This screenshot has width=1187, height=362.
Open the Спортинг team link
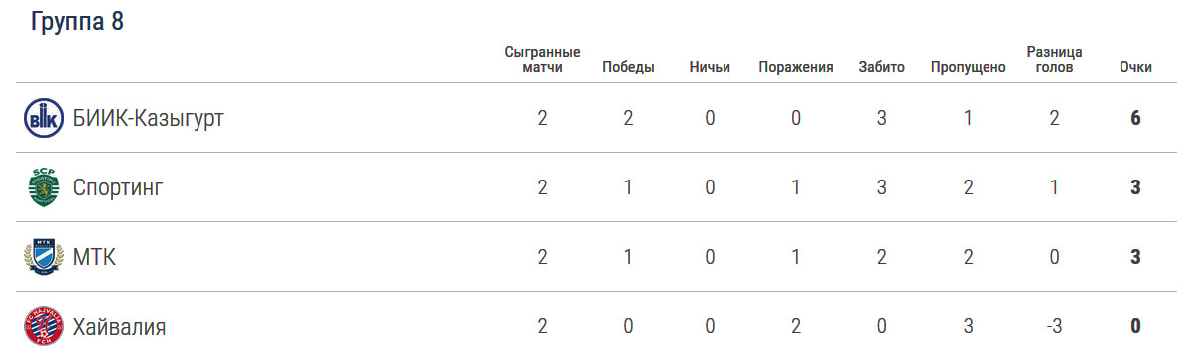[118, 187]
